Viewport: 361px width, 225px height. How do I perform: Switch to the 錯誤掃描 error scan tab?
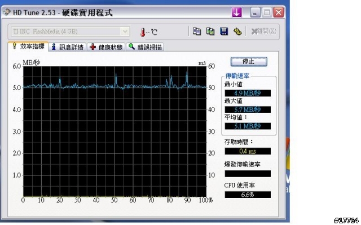145,47
